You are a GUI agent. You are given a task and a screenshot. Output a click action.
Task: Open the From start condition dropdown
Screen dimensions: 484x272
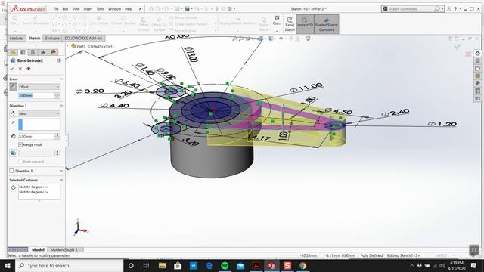[x=39, y=87]
